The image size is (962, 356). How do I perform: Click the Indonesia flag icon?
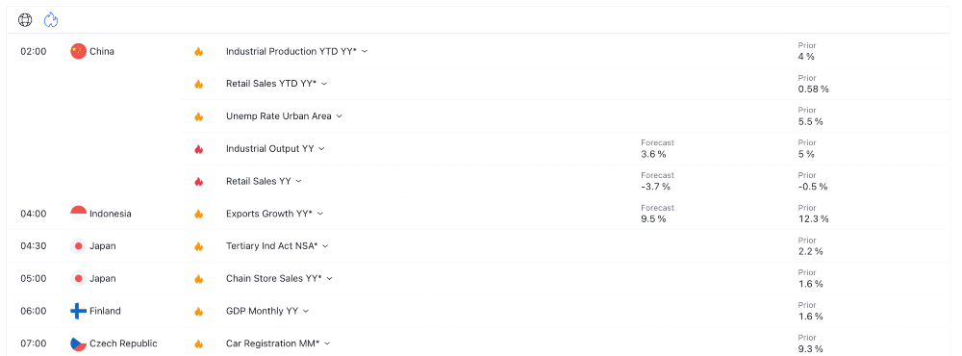point(79,214)
